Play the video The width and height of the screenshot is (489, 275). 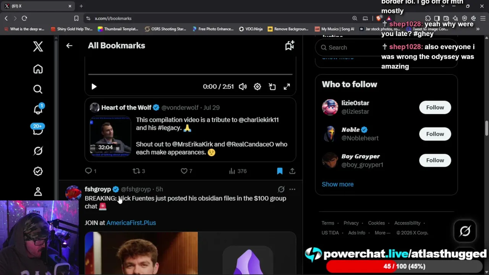tap(94, 87)
